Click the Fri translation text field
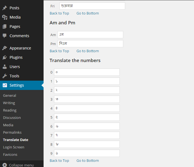 (92, 6)
